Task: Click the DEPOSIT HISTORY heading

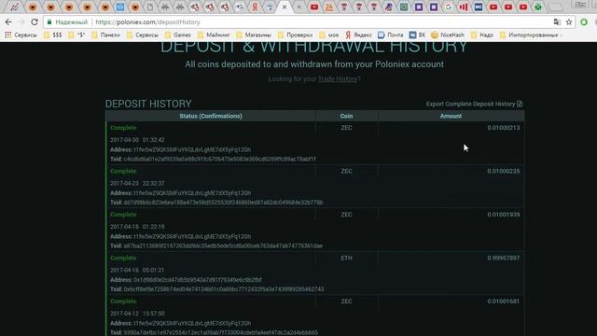Action: coord(148,104)
